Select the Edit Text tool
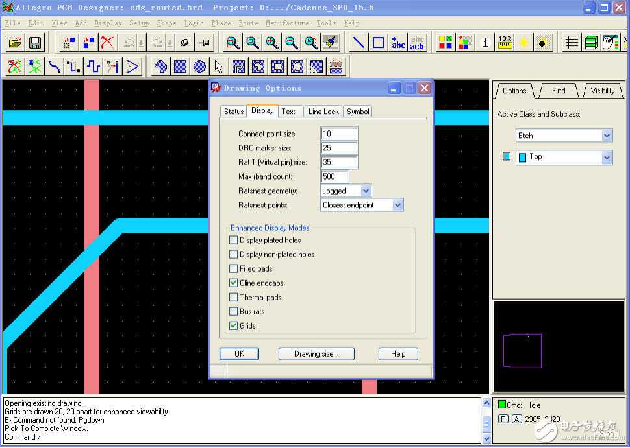The image size is (630, 448). pyautogui.click(x=417, y=43)
